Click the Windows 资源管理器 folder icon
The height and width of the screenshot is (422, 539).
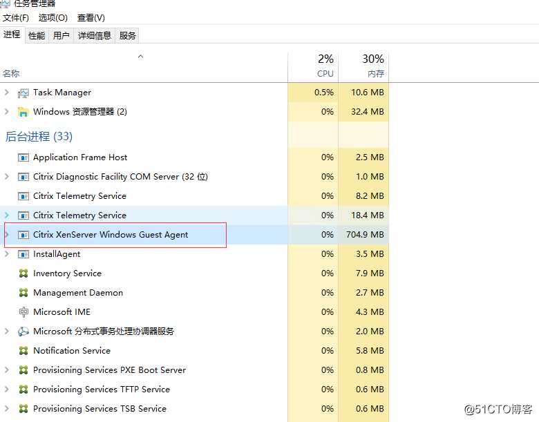pos(23,112)
